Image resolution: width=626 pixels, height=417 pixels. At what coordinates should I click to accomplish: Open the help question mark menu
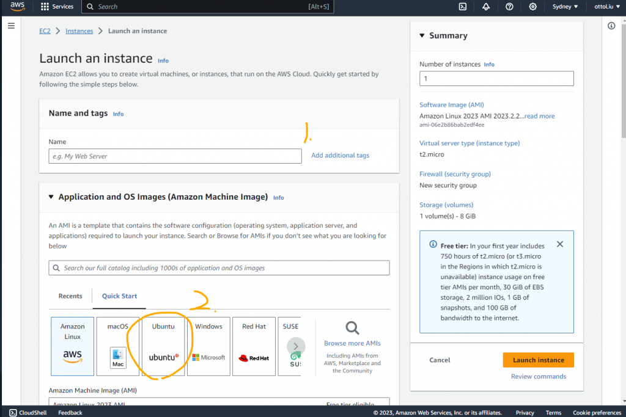click(509, 6)
